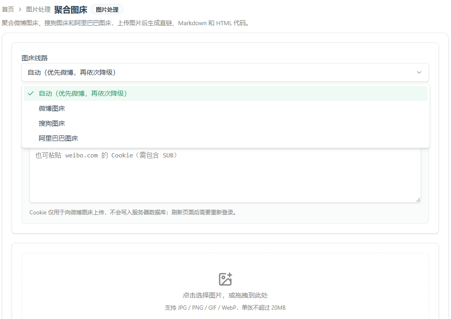Click the 聚合微博图床 description sentence
This screenshot has width=451, height=319.
click(125, 23)
